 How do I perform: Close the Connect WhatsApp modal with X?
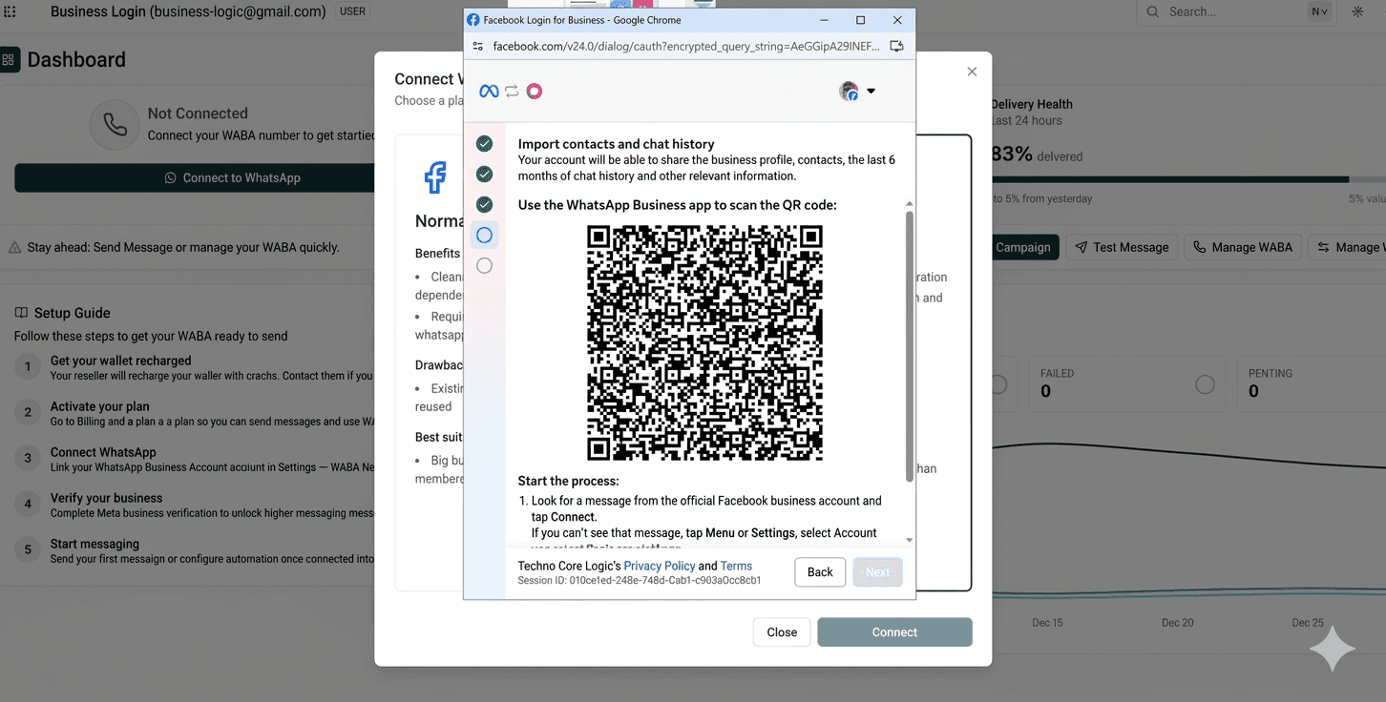tap(972, 72)
